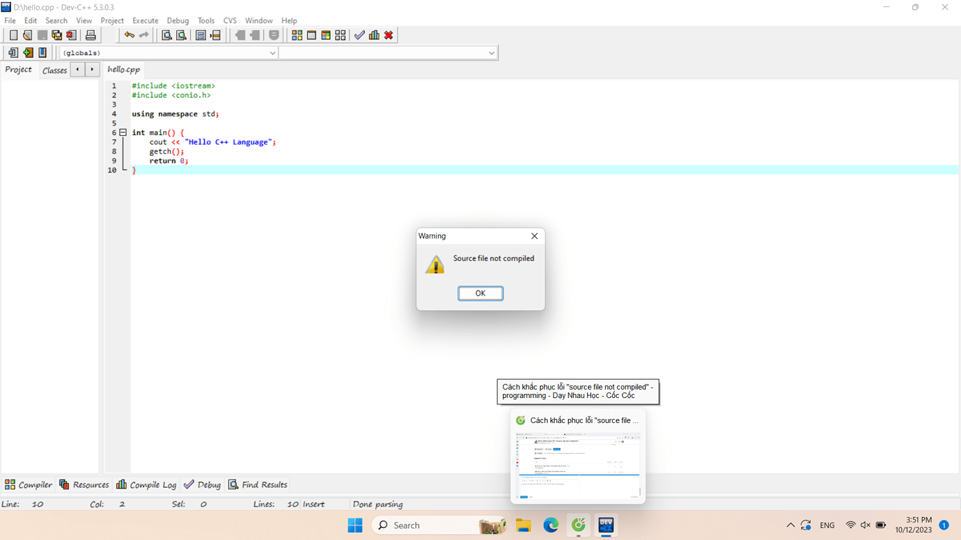Image resolution: width=961 pixels, height=540 pixels.
Task: Open the Execute menu
Action: [145, 20]
